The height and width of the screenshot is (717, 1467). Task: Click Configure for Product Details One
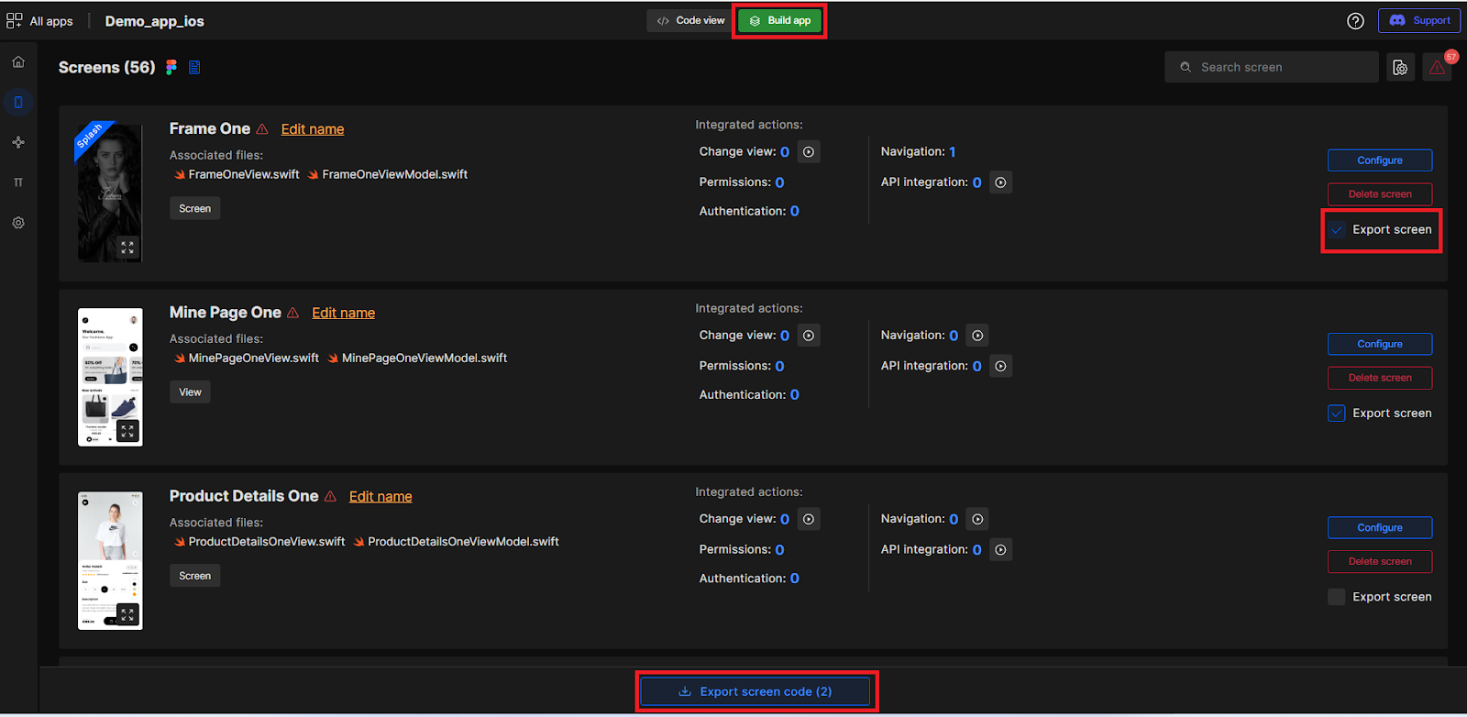pyautogui.click(x=1379, y=528)
